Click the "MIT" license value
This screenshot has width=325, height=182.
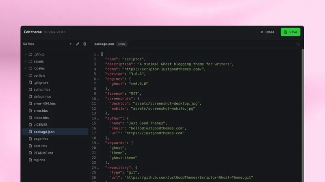[x=134, y=94]
